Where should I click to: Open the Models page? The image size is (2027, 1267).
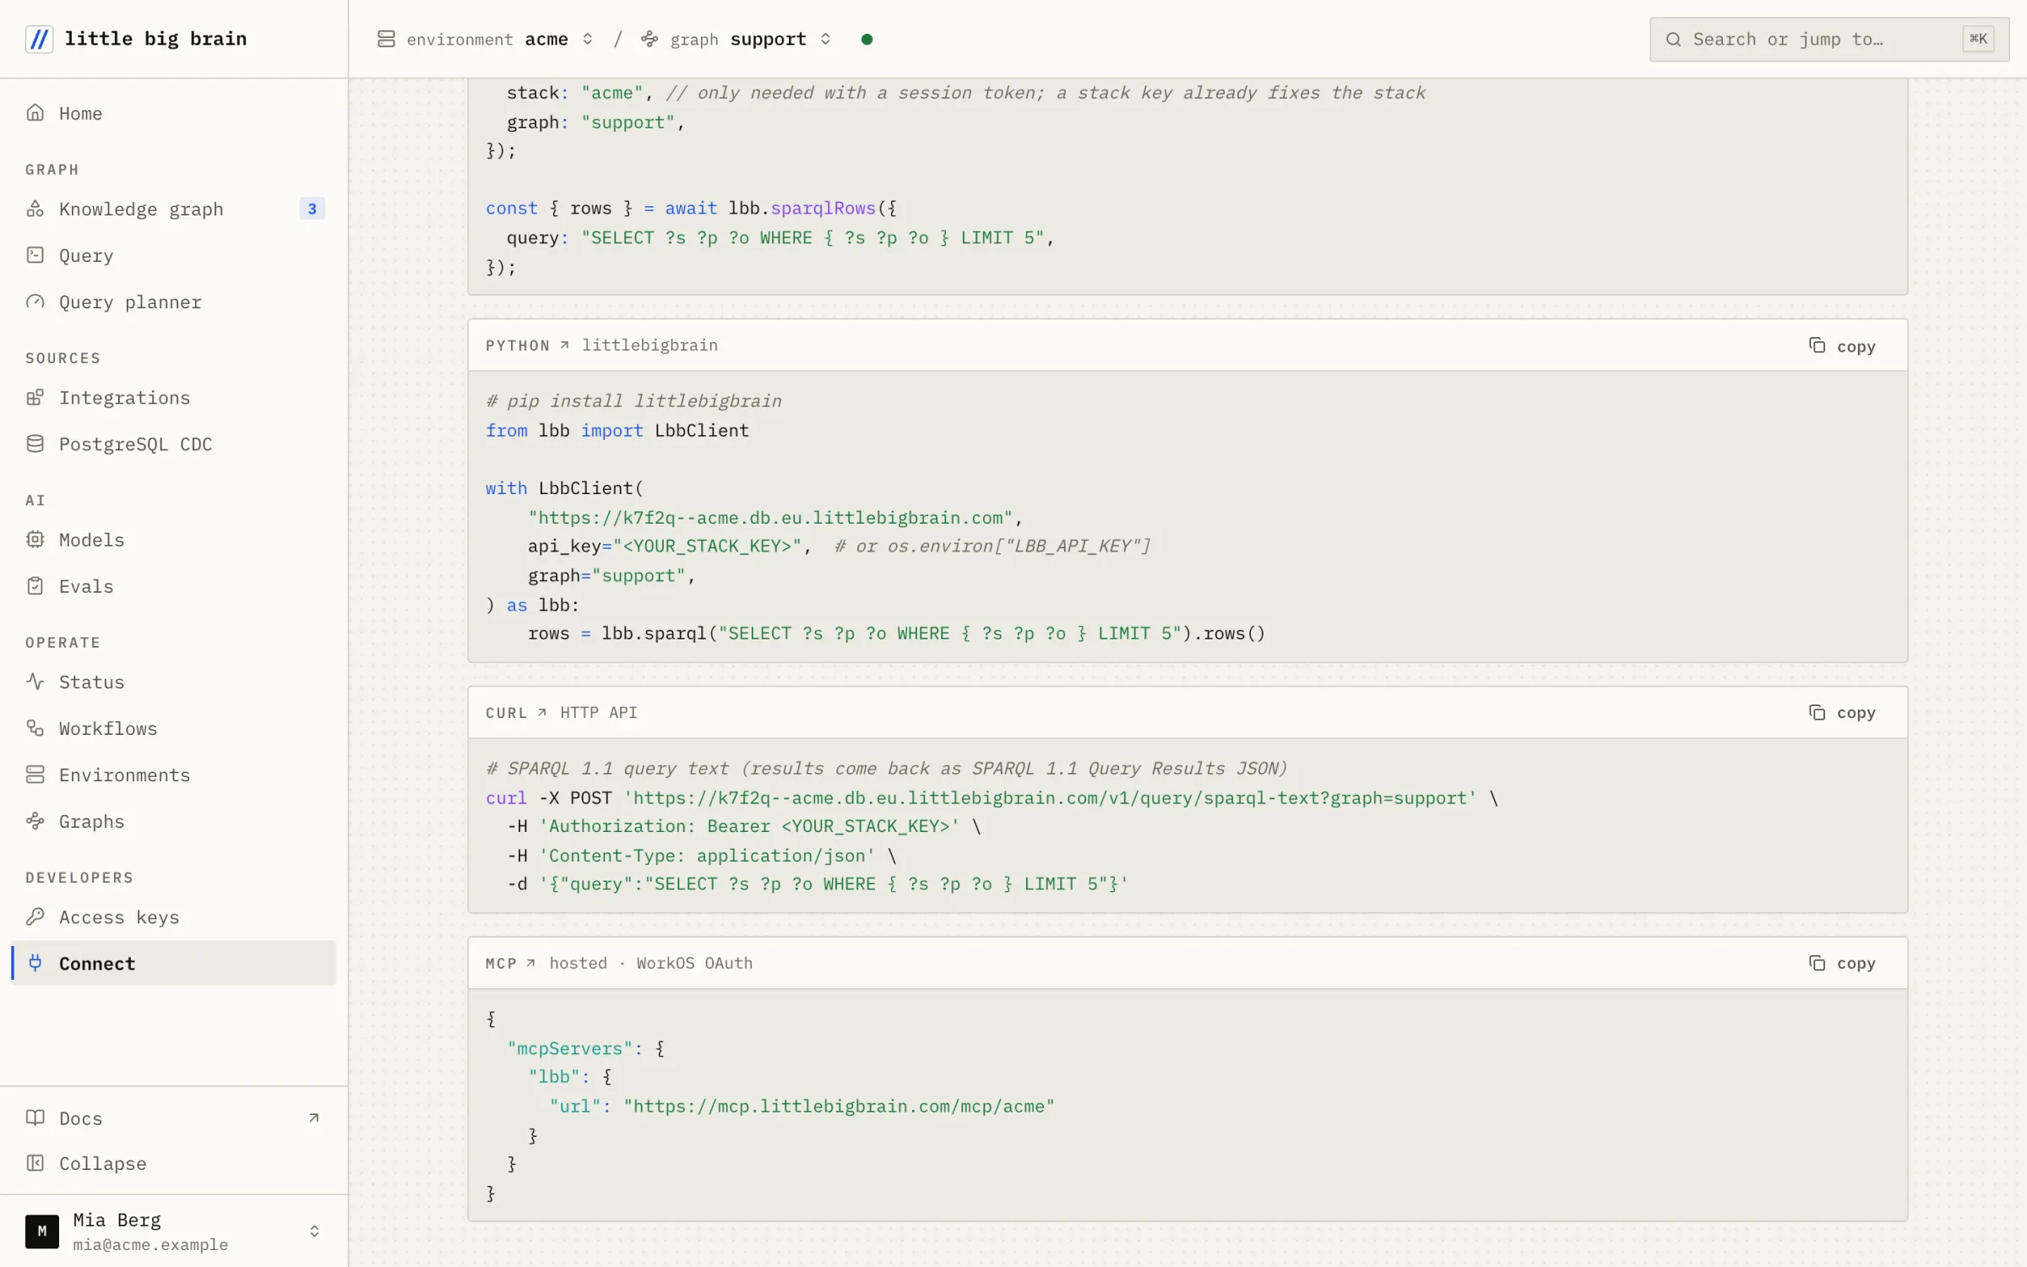click(x=173, y=539)
